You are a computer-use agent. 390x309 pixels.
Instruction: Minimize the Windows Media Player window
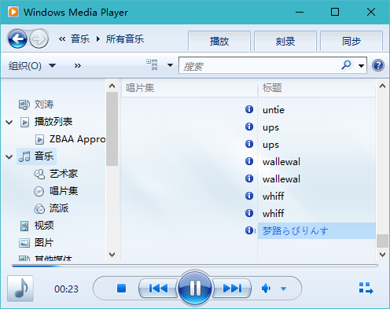click(300, 12)
